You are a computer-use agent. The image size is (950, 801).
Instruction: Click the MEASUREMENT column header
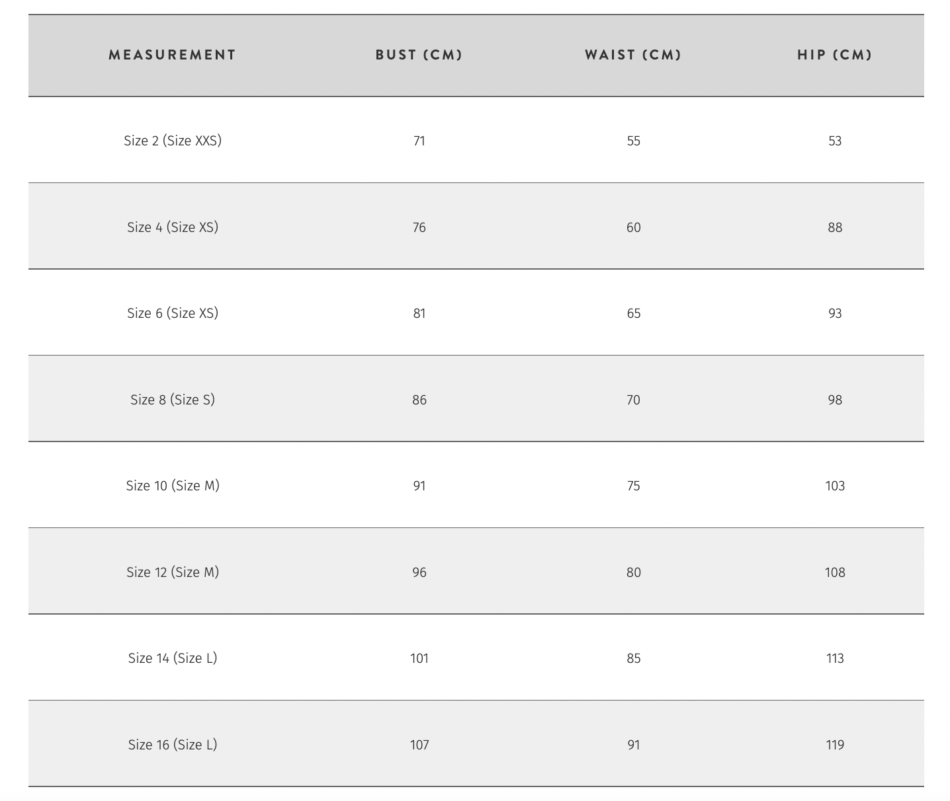(x=172, y=55)
